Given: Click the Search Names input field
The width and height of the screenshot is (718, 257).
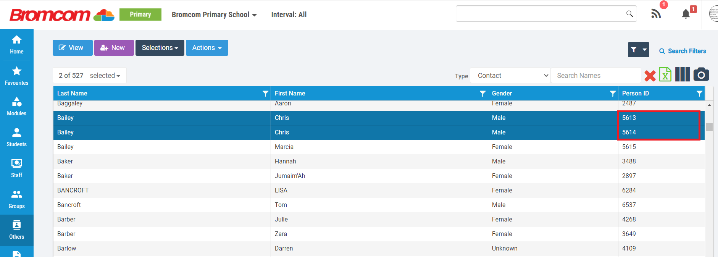Looking at the screenshot, I should 595,76.
